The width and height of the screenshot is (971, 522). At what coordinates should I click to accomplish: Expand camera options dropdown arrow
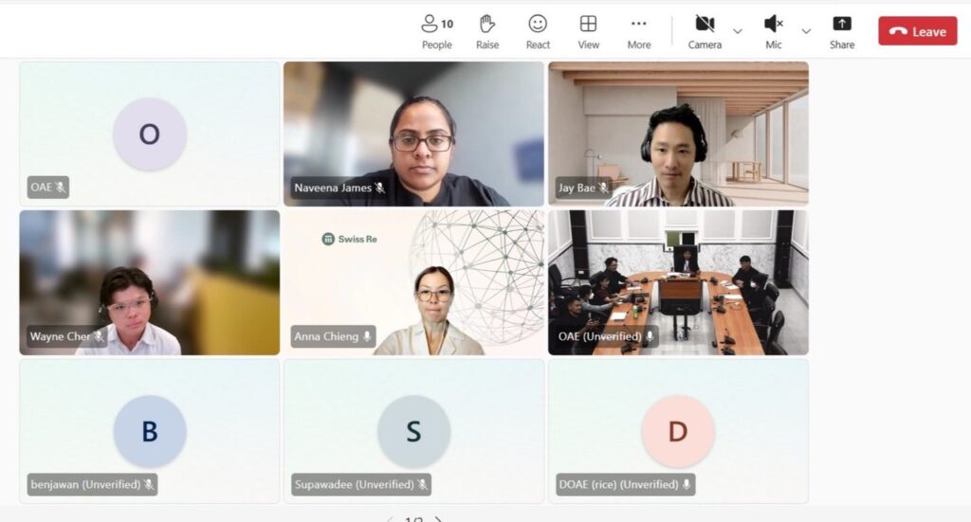[x=738, y=31]
